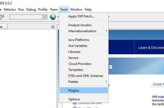Open the Help menu
The image size is (164, 108).
pos(88,10)
